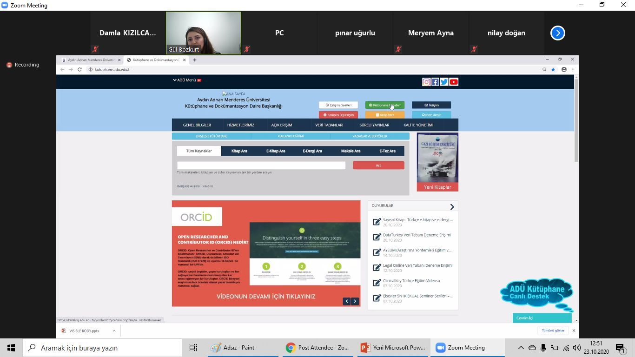
Task: Click the library search input field
Action: [261, 165]
